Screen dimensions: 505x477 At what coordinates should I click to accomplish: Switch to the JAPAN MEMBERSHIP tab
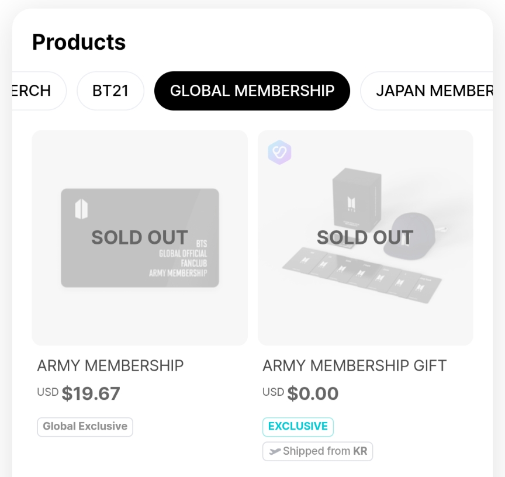[x=433, y=91]
